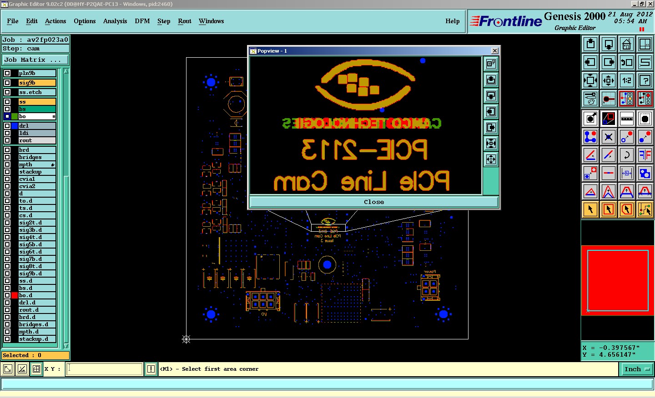Click the pan right view icon
This screenshot has height=398, width=655.
click(x=609, y=62)
